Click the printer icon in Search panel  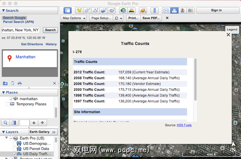(x=20, y=83)
